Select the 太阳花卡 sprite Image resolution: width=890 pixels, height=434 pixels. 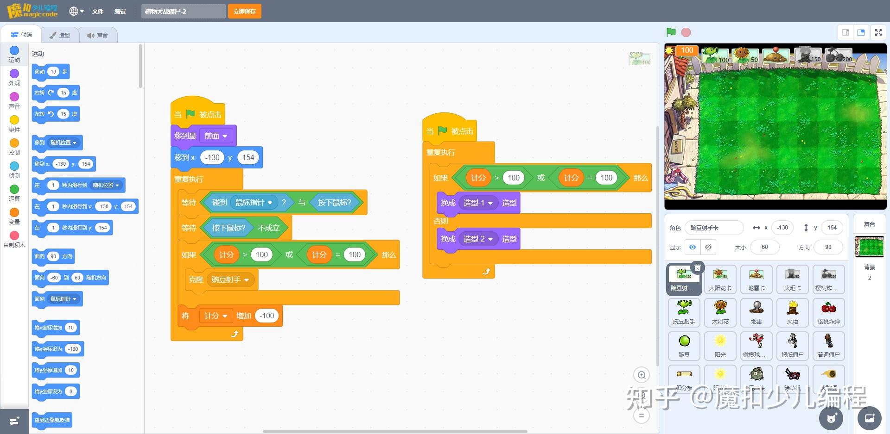pos(720,279)
